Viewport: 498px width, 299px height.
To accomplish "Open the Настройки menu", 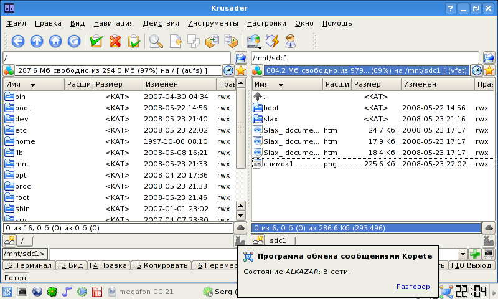I will [266, 23].
